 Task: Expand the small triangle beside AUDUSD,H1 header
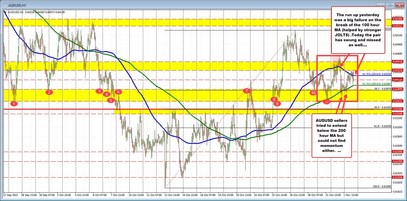click(x=6, y=12)
